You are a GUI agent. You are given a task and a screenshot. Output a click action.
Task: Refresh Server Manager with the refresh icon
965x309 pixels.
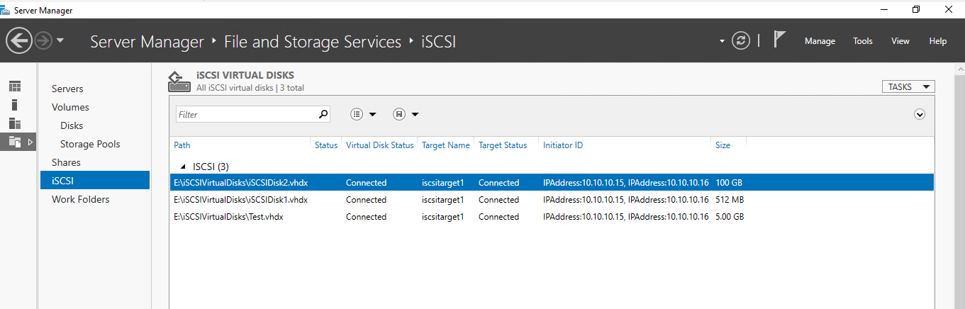pos(741,40)
